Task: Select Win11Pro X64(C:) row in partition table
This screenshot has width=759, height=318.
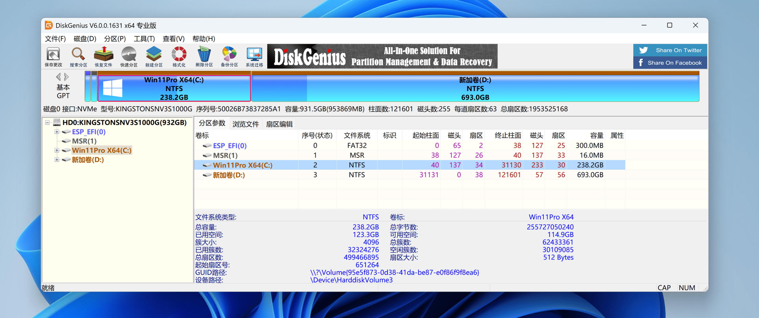Action: click(x=410, y=165)
